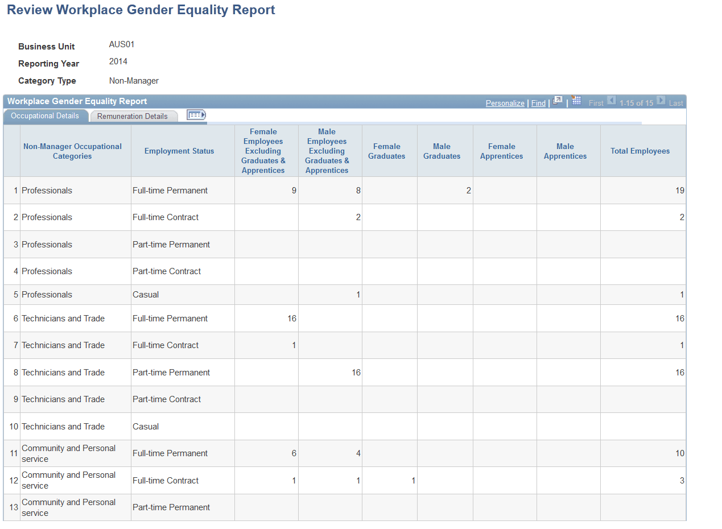Viewport: 722px width, 529px height.
Task: Click the Download to Excel grid icon
Action: (576, 100)
